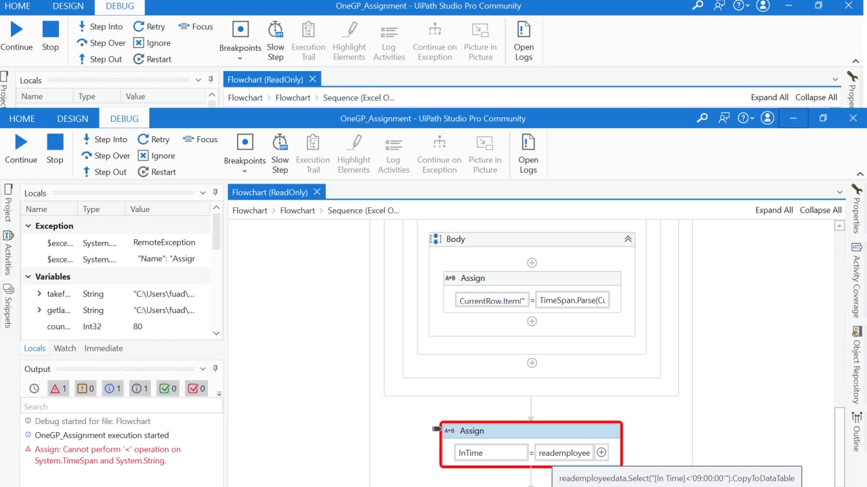This screenshot has height=487, width=867.
Task: Click Restart in the front window ribbon
Action: (x=157, y=172)
